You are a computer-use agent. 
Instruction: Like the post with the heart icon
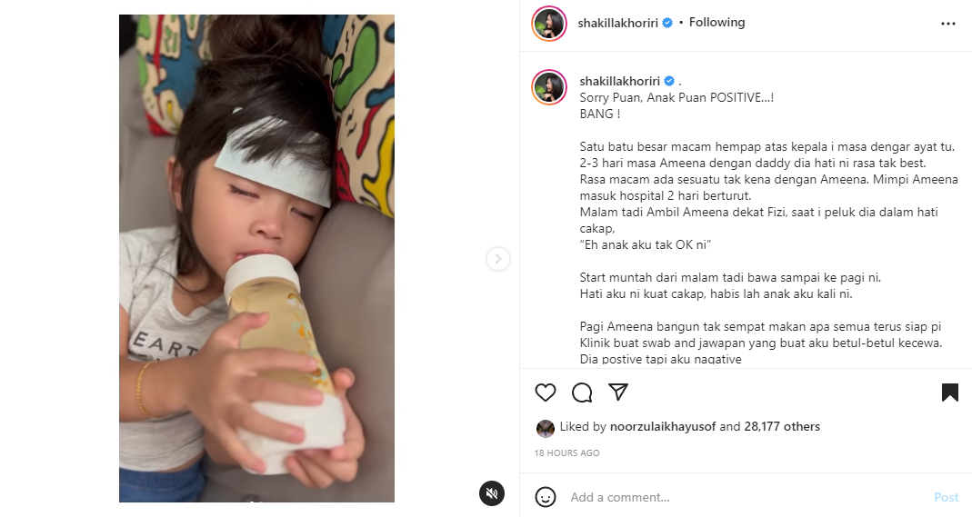click(546, 393)
